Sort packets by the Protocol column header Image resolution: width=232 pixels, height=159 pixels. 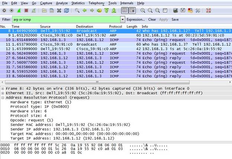(115, 27)
